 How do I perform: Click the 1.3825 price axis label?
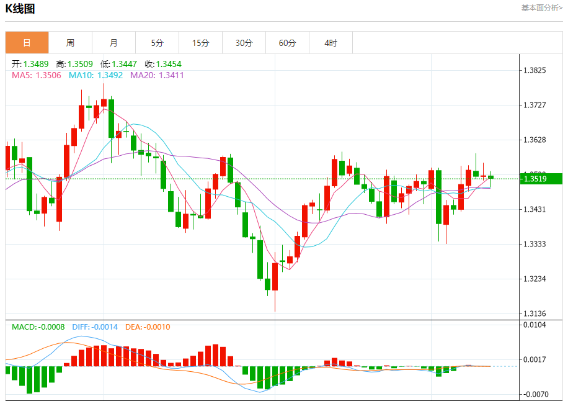tap(535, 70)
